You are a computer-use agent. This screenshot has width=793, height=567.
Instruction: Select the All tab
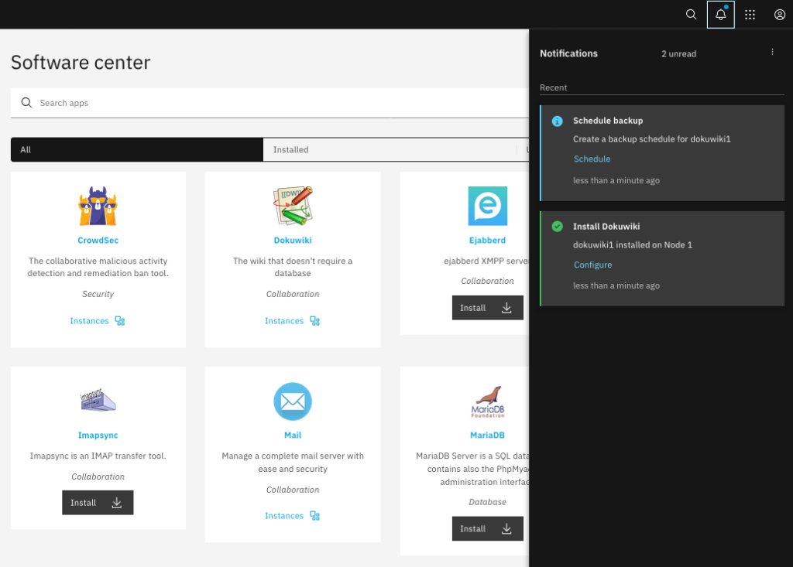[137, 149]
